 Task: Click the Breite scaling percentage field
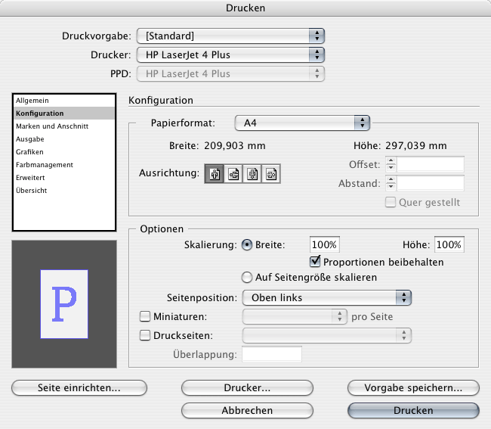click(325, 244)
